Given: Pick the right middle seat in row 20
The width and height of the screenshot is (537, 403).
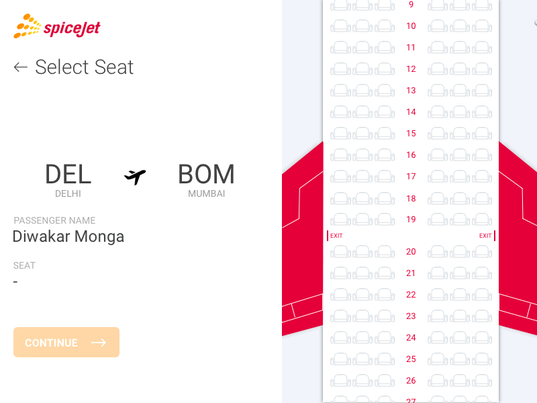Looking at the screenshot, I should 460,252.
